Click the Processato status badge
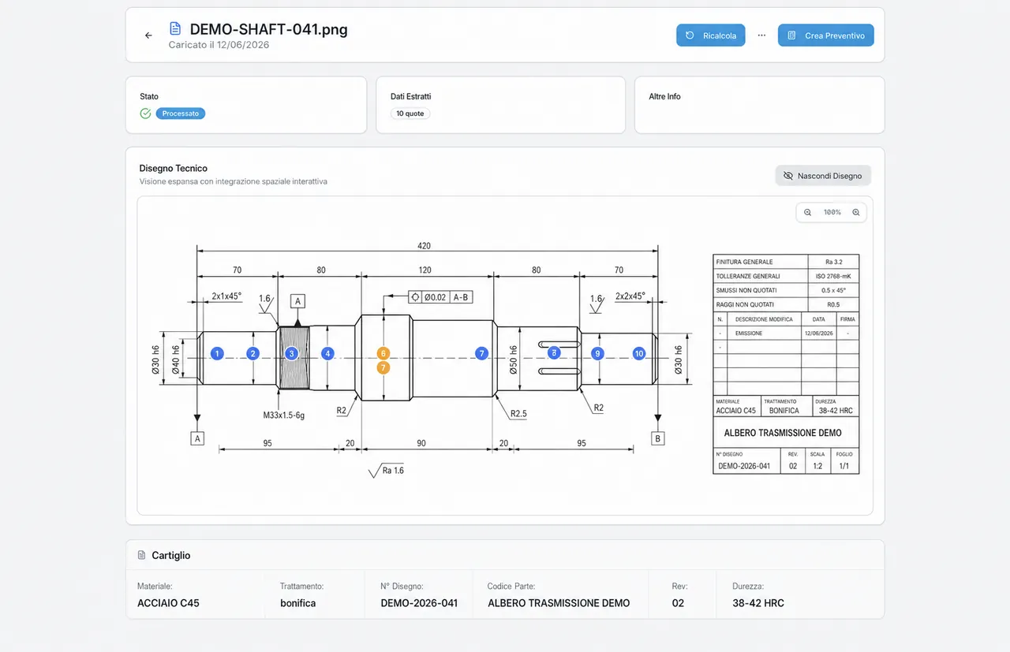Viewport: 1010px width, 652px height. 181,114
